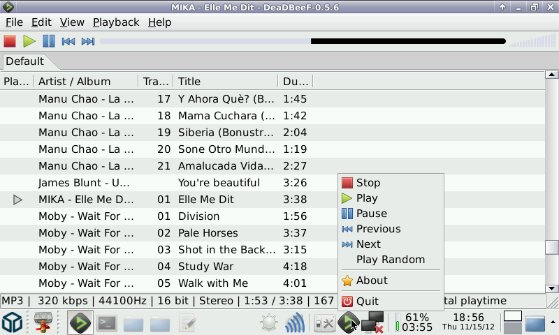559x335 pixels.
Task: Click the Track number column header
Action: (156, 82)
